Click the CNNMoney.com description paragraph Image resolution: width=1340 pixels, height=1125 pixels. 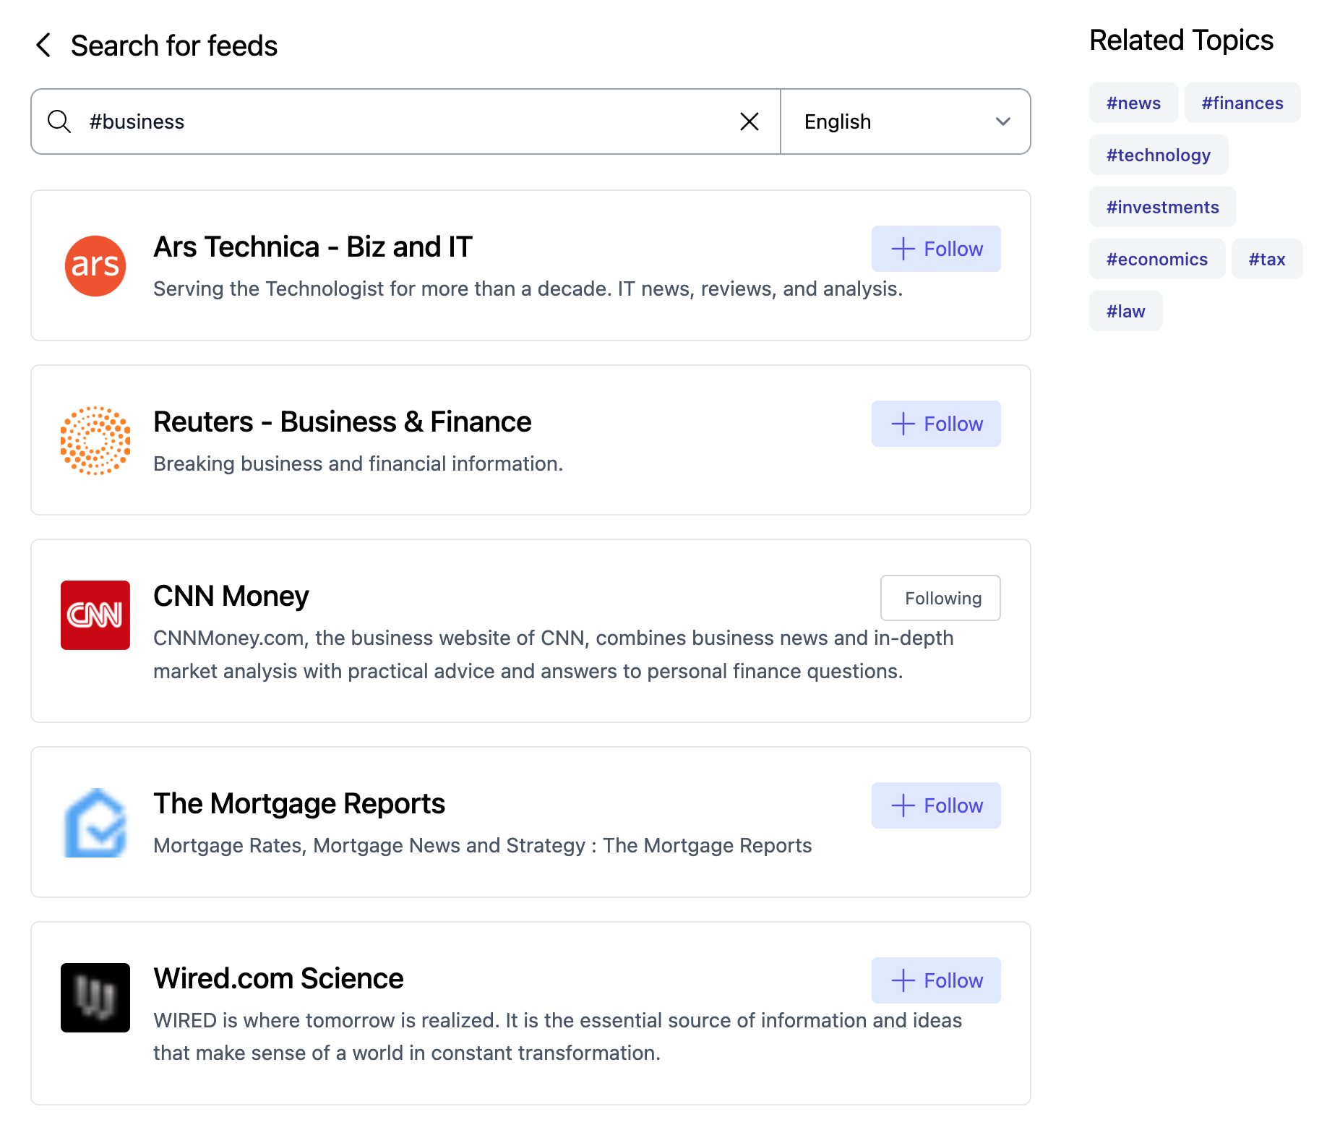tap(554, 654)
